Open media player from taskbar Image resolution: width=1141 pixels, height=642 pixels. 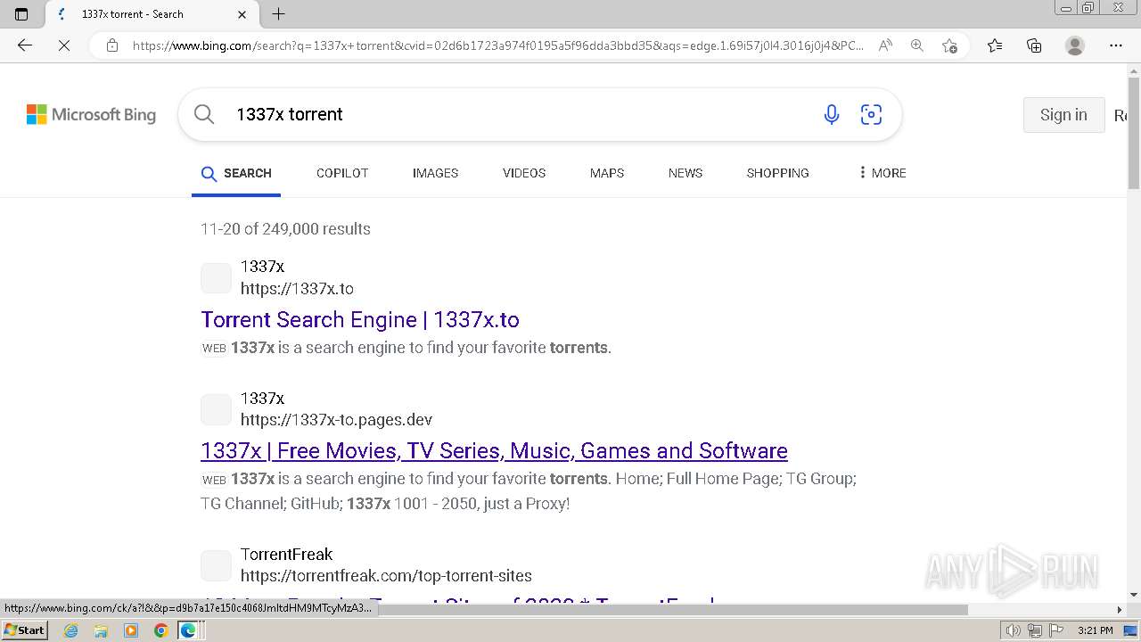click(131, 630)
